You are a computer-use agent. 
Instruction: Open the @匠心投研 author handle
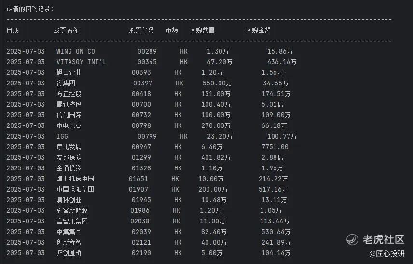click(x=386, y=254)
